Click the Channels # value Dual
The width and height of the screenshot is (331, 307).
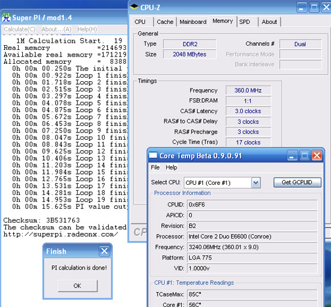tap(300, 44)
